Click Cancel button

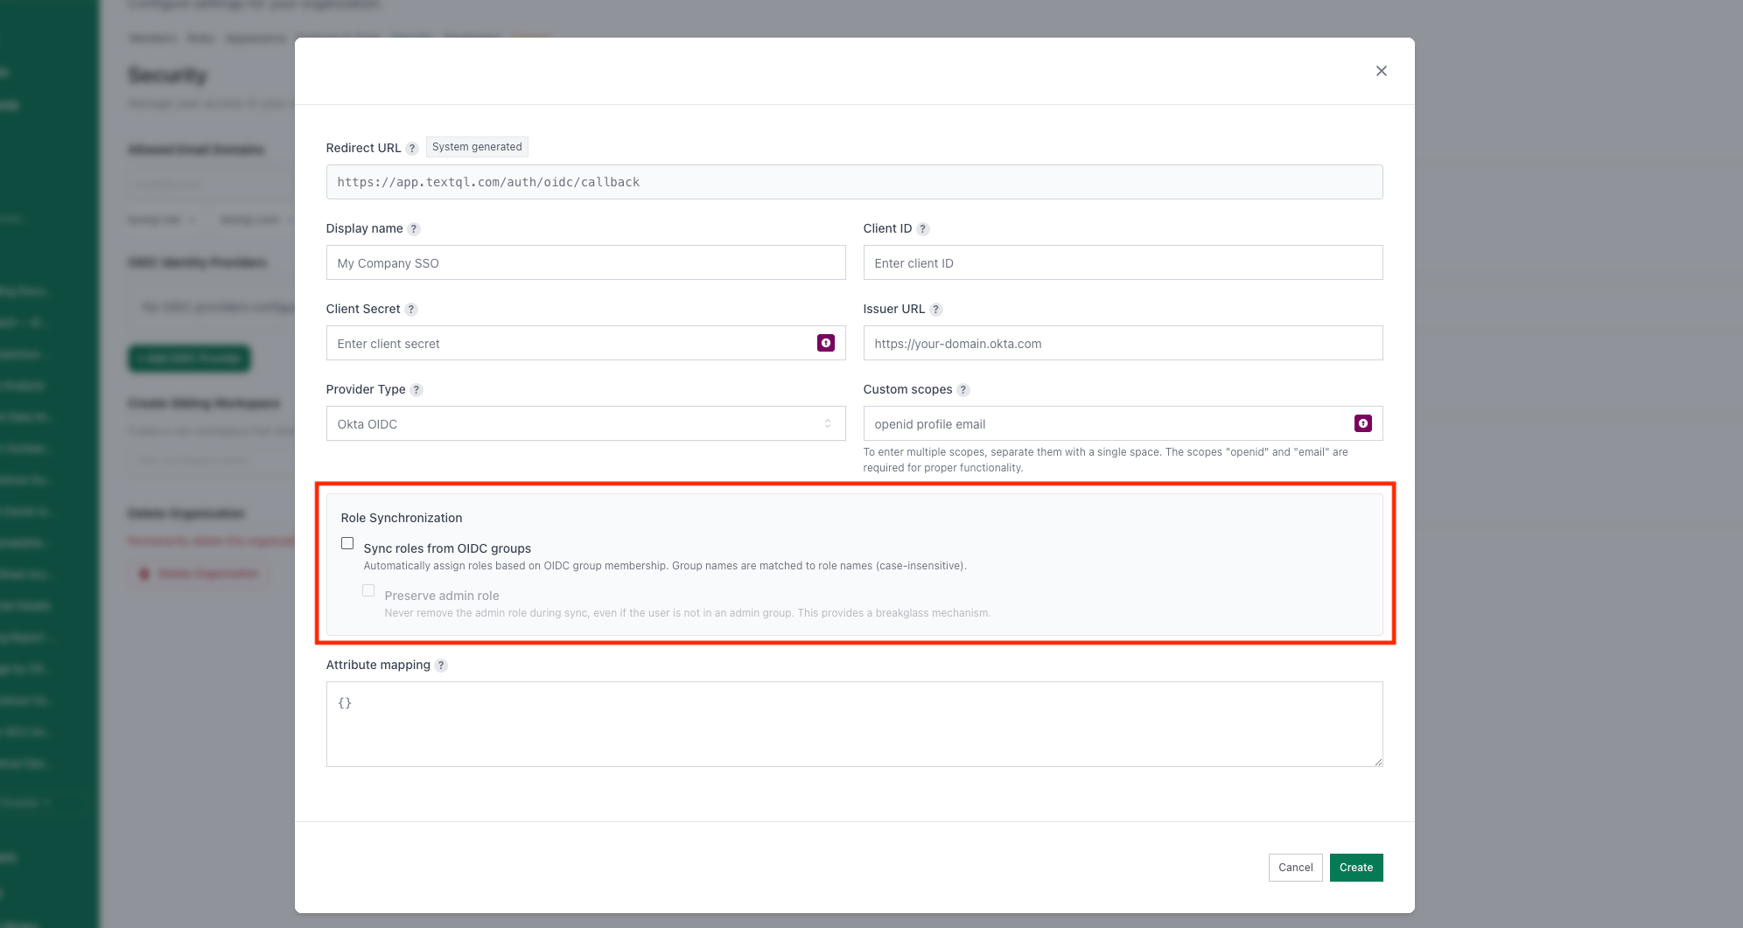1295,868
